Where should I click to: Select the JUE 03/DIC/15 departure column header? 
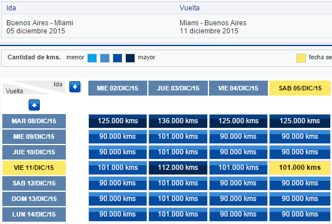pyautogui.click(x=178, y=88)
